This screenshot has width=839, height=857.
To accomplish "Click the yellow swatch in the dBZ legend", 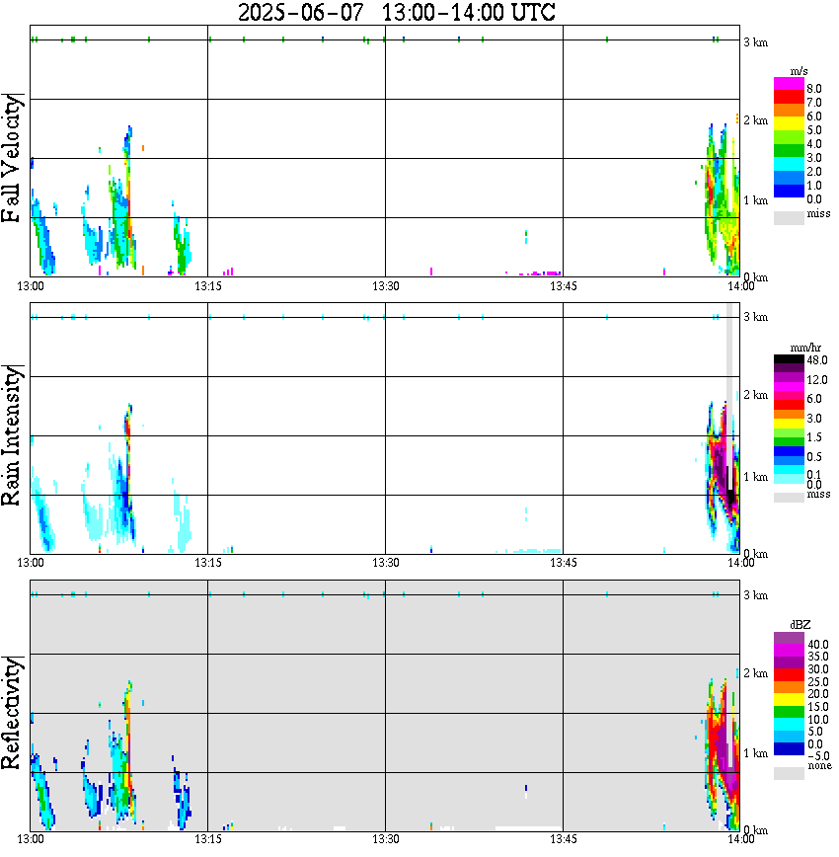I will (x=789, y=700).
